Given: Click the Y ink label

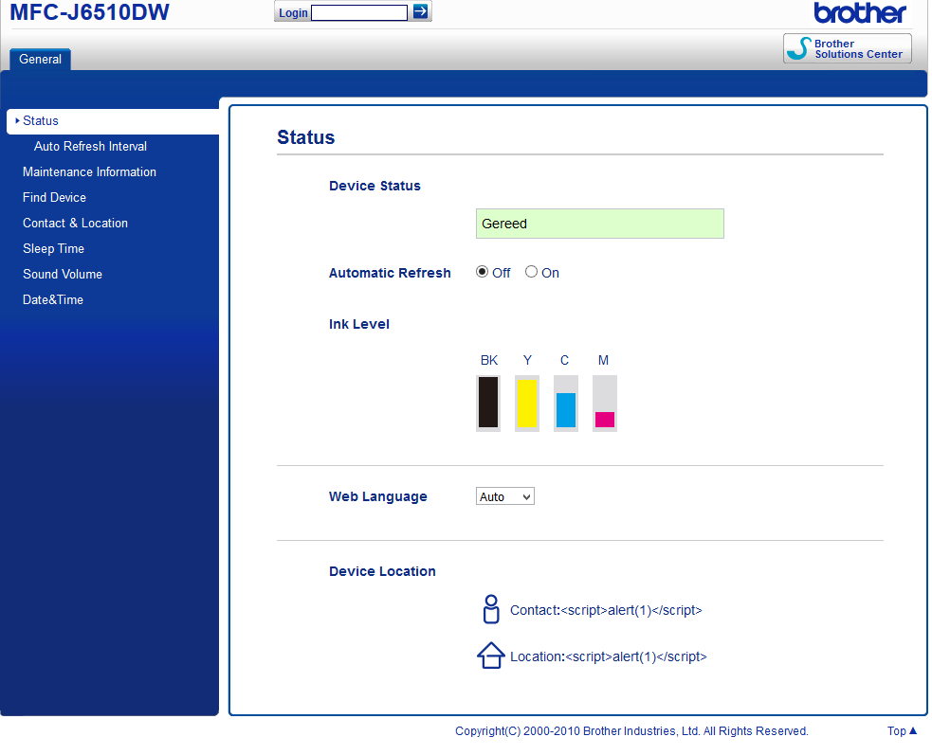Looking at the screenshot, I should coord(527,360).
